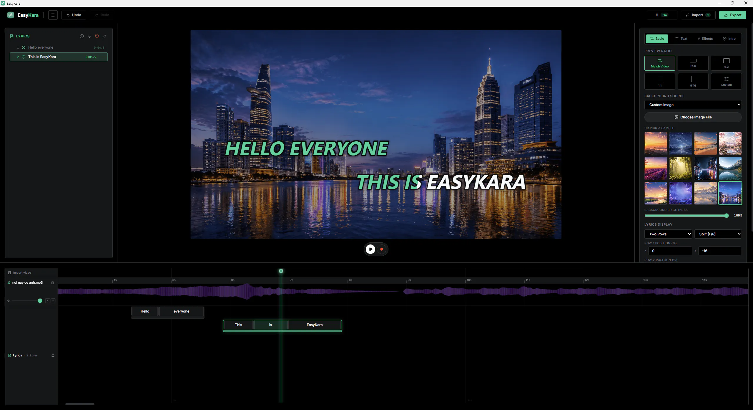Viewport: 753px width, 410px height.
Task: Click the collapse/expand lyrics spacing icon
Action: click(89, 36)
